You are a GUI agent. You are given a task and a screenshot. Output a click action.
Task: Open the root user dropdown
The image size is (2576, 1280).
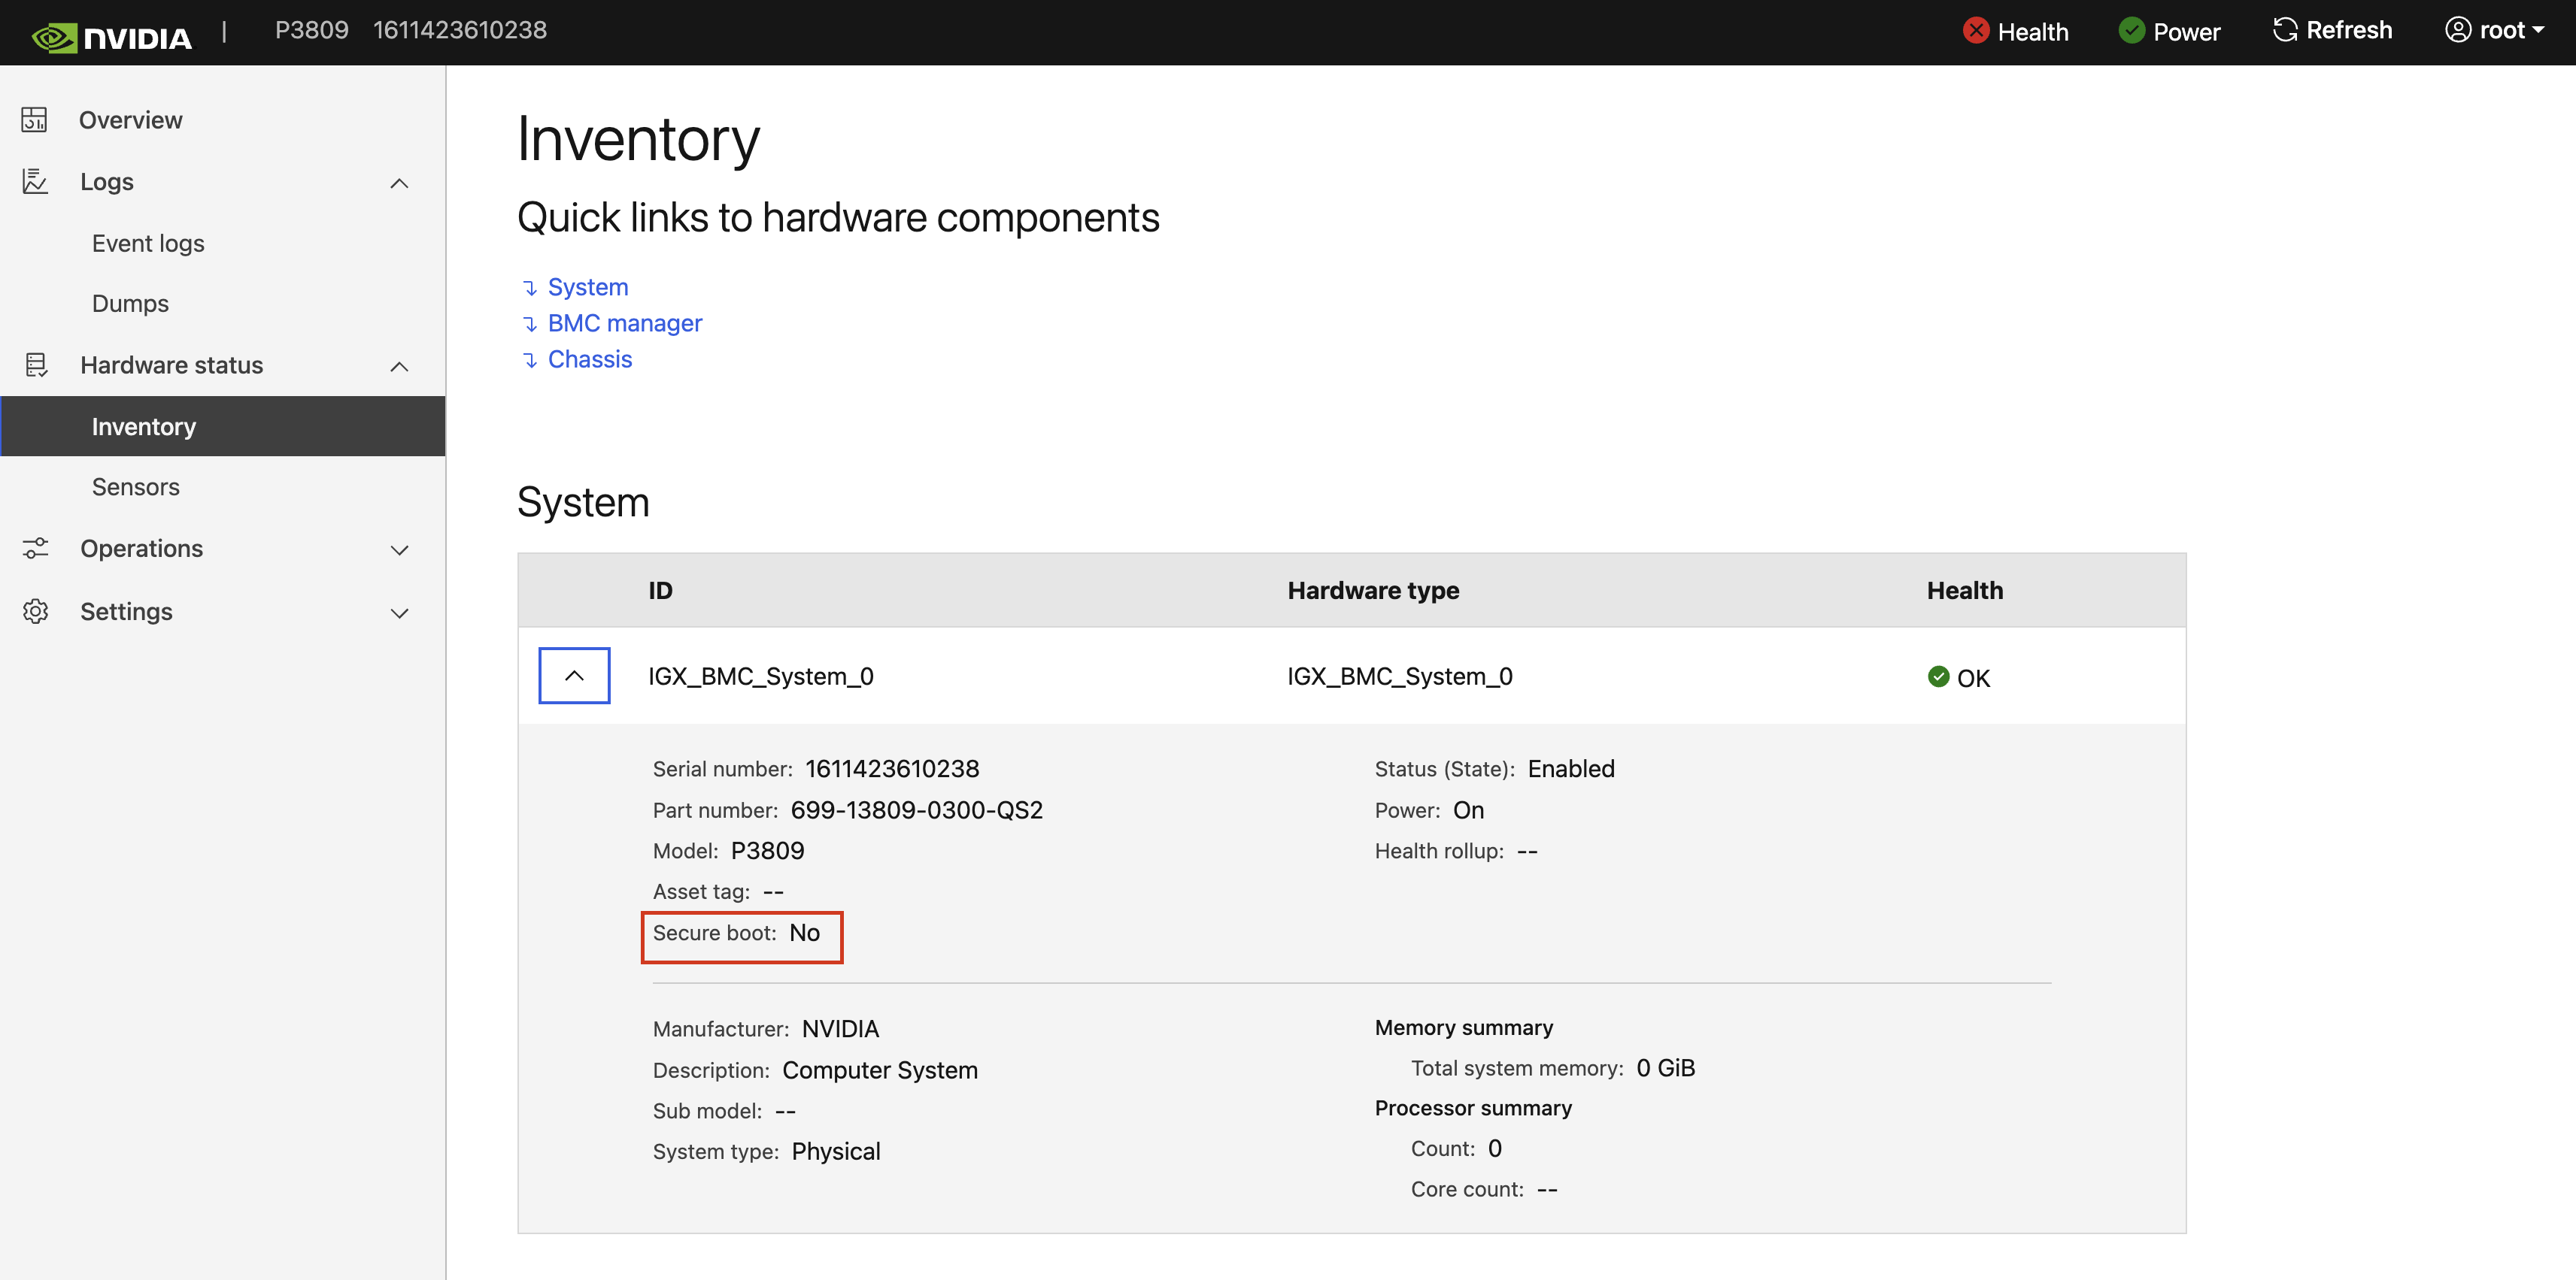(x=2495, y=31)
